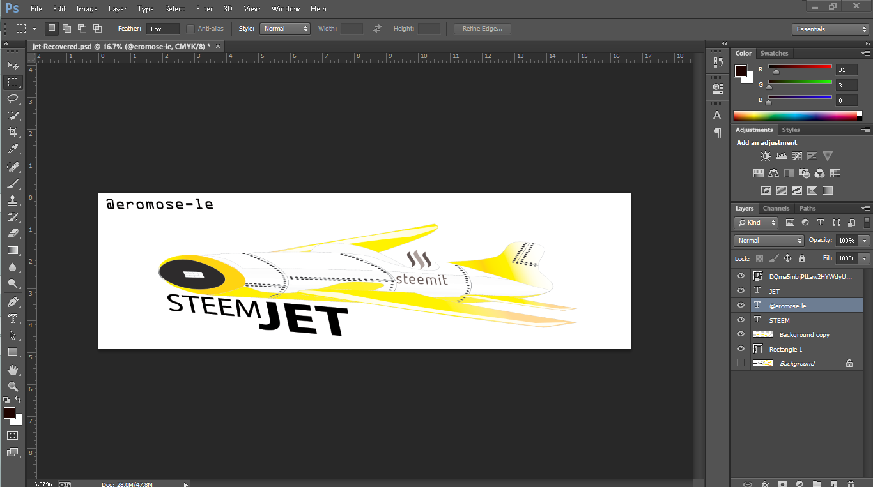This screenshot has width=873, height=487.
Task: Select the Rectangle shape tool
Action: coord(13,352)
